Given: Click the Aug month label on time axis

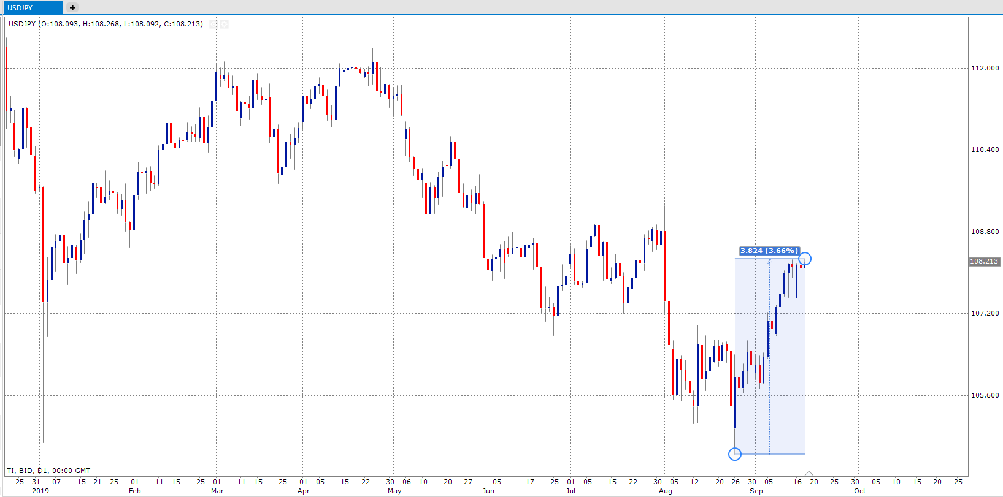Looking at the screenshot, I should tap(666, 491).
